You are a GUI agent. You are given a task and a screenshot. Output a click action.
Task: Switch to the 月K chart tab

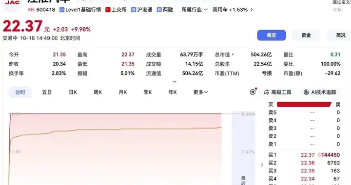click(123, 92)
